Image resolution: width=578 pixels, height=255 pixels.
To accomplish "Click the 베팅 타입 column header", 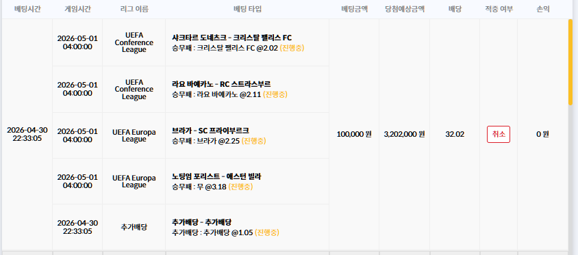I will [x=247, y=9].
